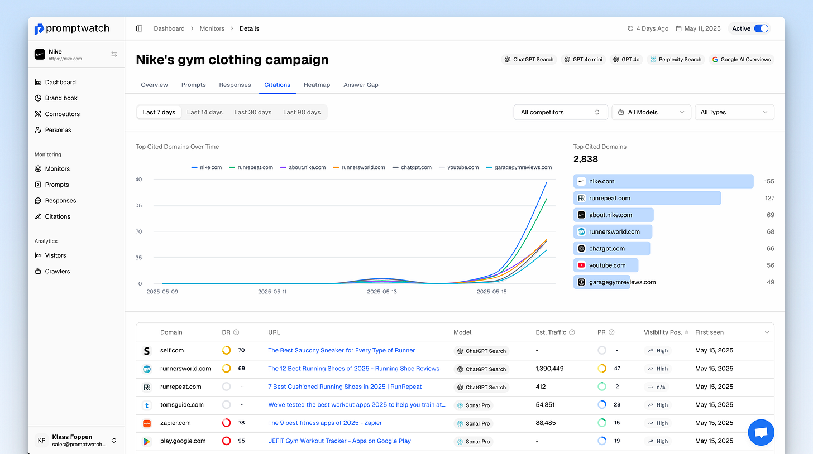Screen dimensions: 813x454
Task: Click the play.google.com favicon in table
Action: [147, 441]
